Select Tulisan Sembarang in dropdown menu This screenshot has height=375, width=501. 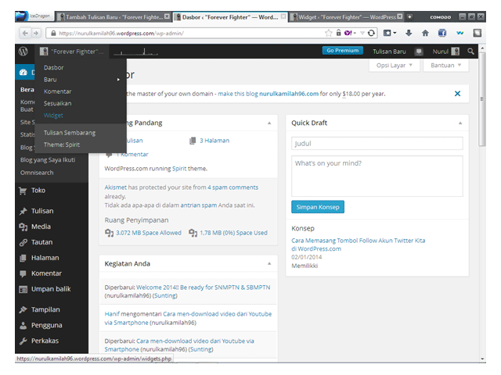70,133
